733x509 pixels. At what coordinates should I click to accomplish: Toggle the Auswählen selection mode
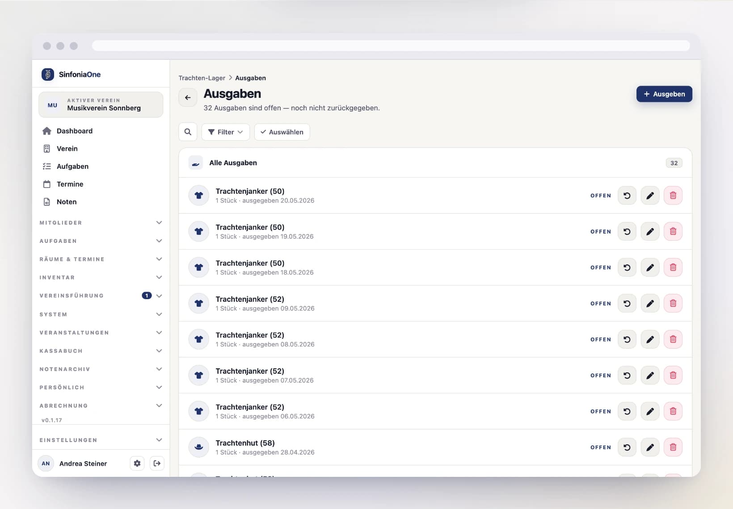pyautogui.click(x=282, y=132)
